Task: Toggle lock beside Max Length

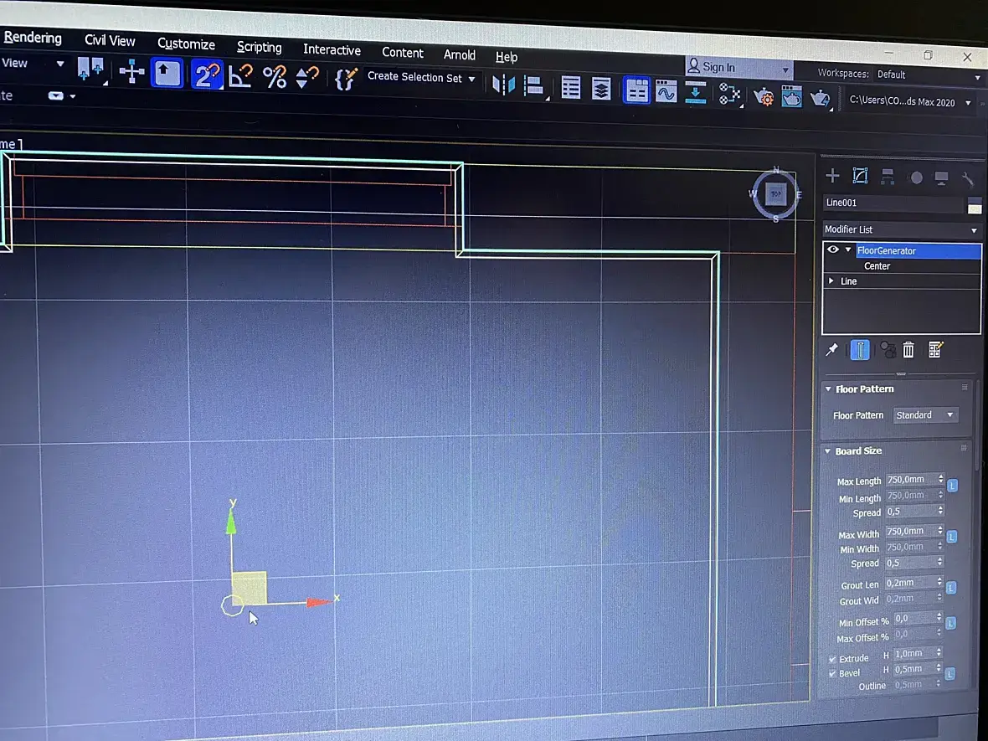Action: (x=952, y=485)
